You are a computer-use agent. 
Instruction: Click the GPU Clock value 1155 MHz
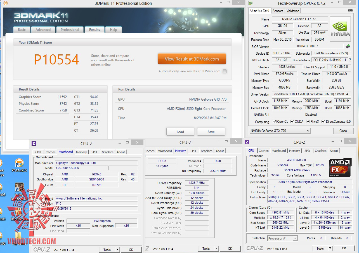coord(280,101)
